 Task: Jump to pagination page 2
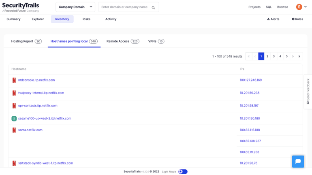tap(267, 56)
